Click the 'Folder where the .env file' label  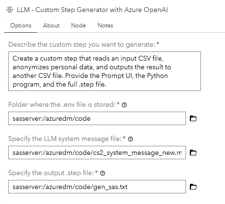[62, 104]
